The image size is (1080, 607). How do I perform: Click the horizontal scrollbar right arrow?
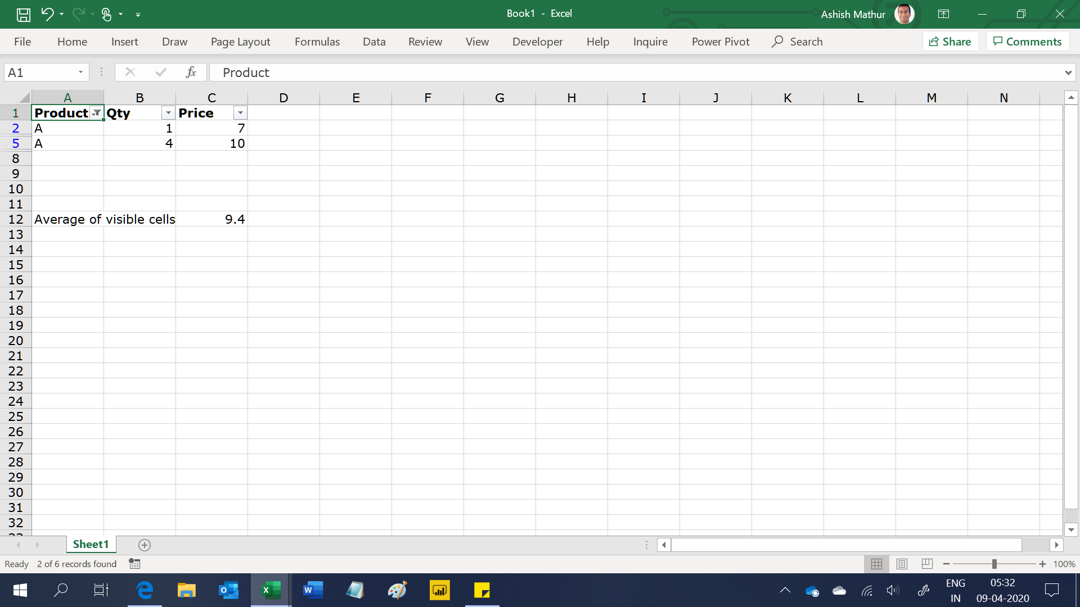tap(1056, 545)
